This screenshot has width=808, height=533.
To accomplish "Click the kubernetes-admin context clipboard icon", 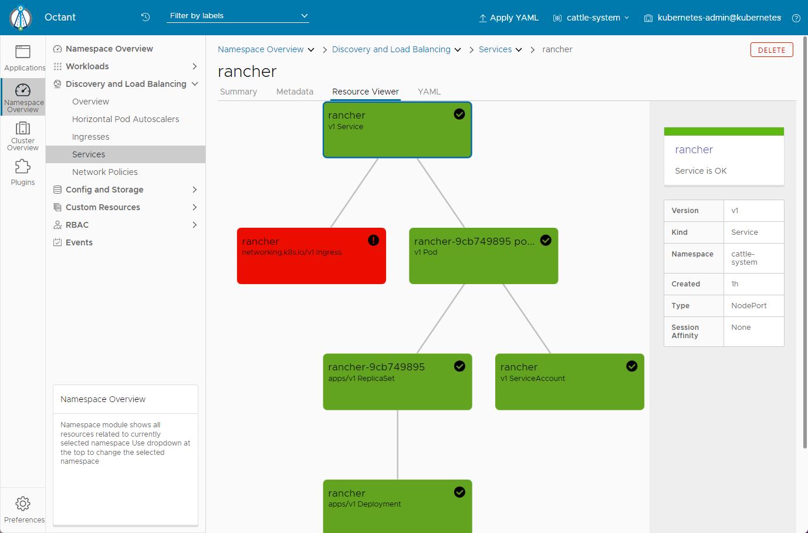I will coord(648,18).
